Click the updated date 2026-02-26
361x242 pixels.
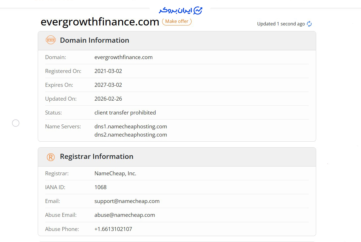108,99
